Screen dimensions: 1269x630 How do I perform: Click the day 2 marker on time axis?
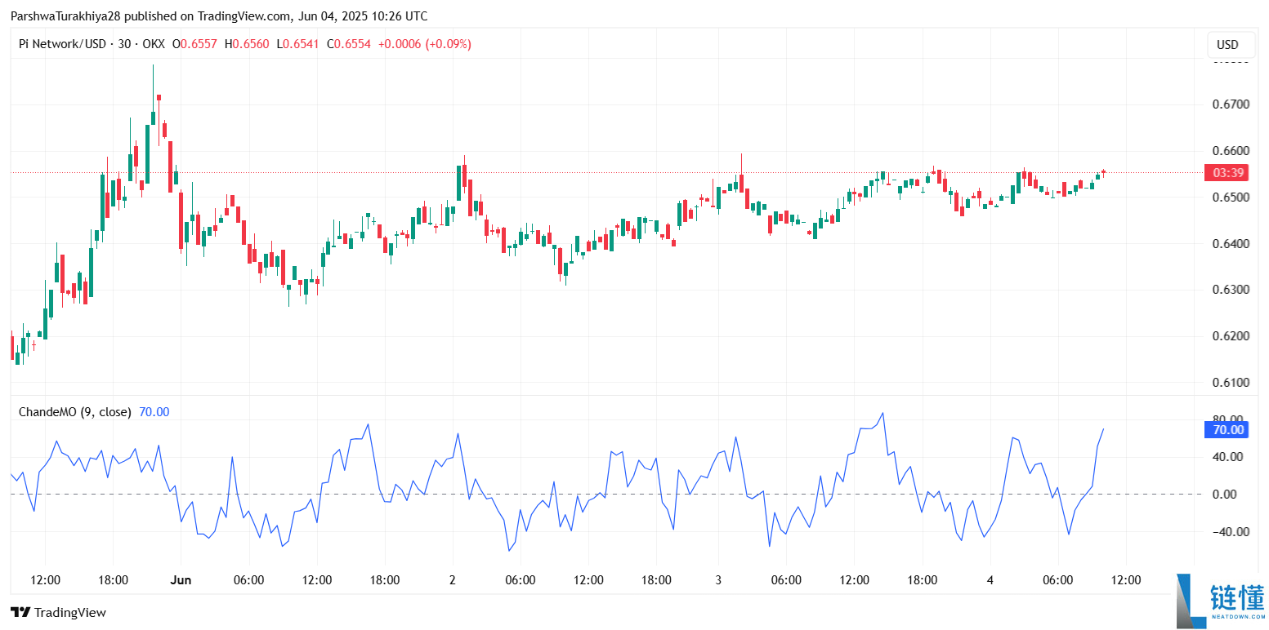pos(452,580)
